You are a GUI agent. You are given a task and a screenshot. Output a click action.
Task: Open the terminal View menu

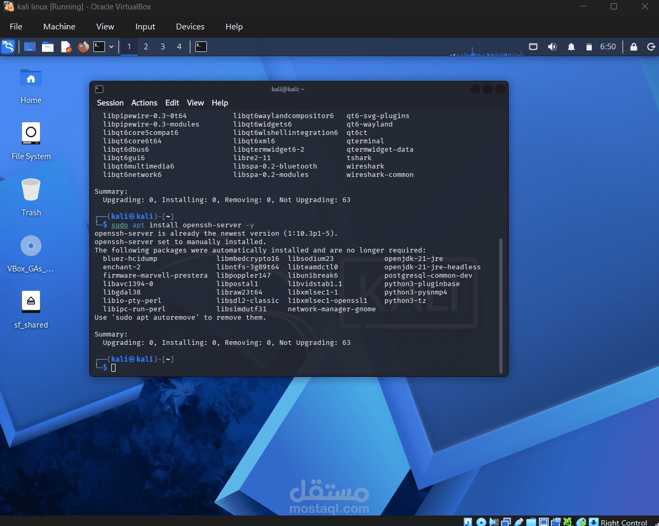195,103
